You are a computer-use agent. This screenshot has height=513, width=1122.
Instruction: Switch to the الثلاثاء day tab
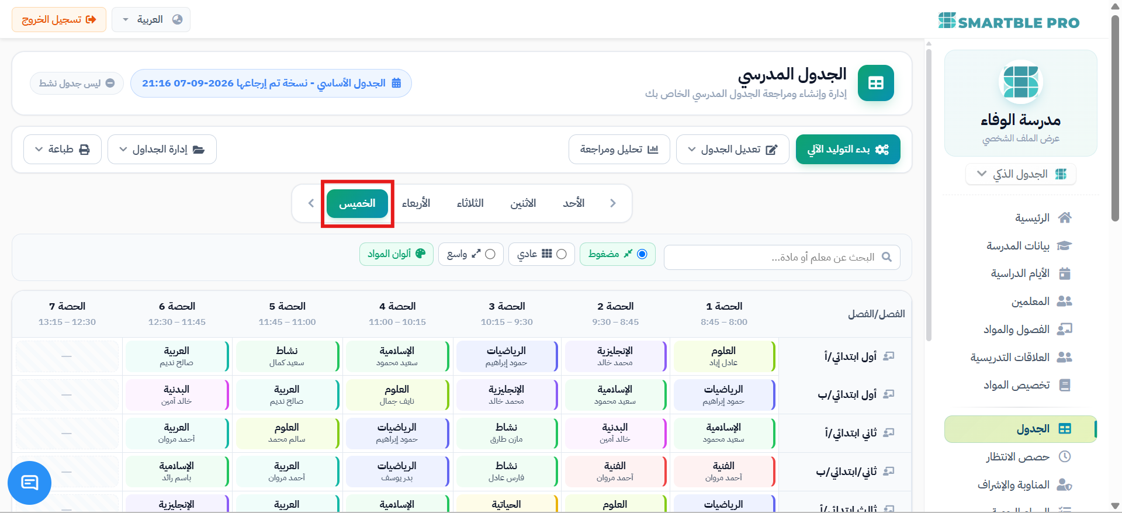pos(470,203)
